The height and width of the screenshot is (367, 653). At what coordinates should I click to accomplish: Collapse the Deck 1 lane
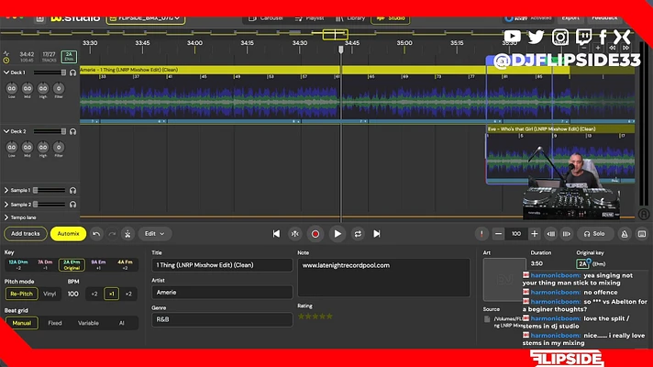pos(6,72)
